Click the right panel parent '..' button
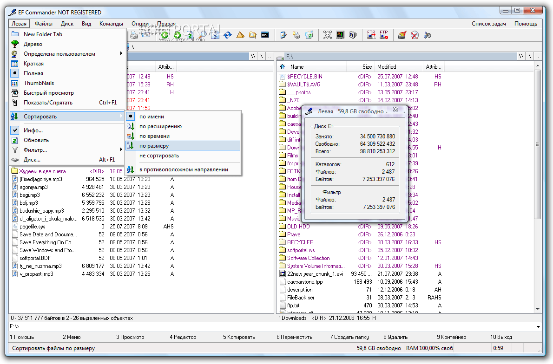This screenshot has height=364, width=553. pos(538,56)
